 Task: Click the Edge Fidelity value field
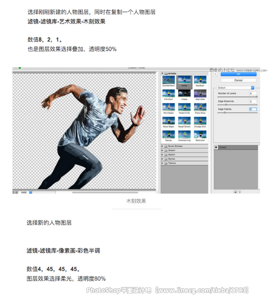[x=253, y=109]
